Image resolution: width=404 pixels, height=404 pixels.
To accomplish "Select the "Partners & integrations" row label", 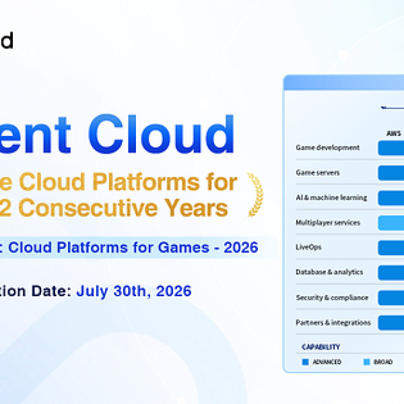I will pyautogui.click(x=333, y=323).
